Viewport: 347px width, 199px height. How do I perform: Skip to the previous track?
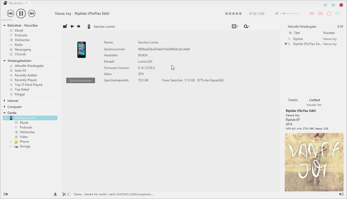pyautogui.click(x=10, y=13)
